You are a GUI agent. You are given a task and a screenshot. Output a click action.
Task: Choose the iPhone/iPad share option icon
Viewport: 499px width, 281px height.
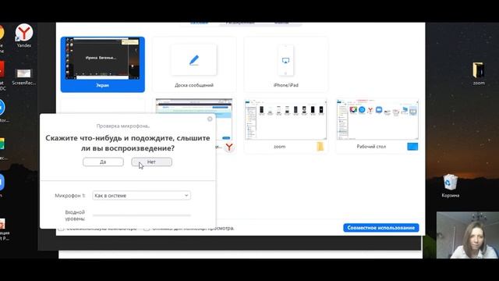[286, 60]
